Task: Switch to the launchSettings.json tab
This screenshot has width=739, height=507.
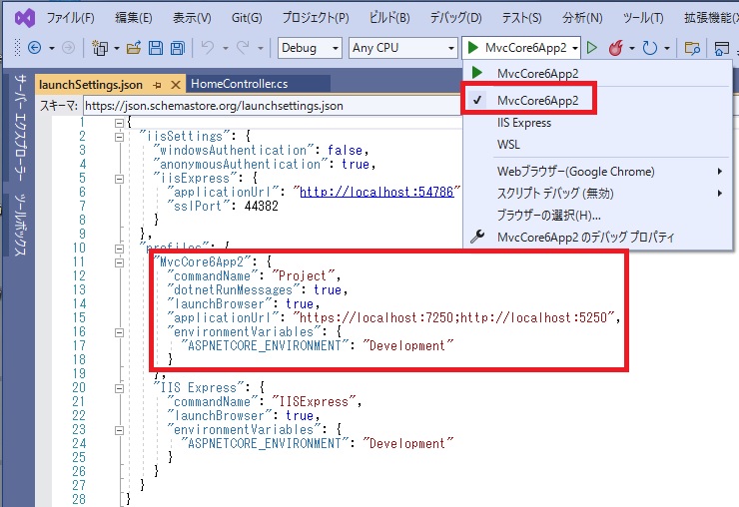Action: (x=91, y=85)
